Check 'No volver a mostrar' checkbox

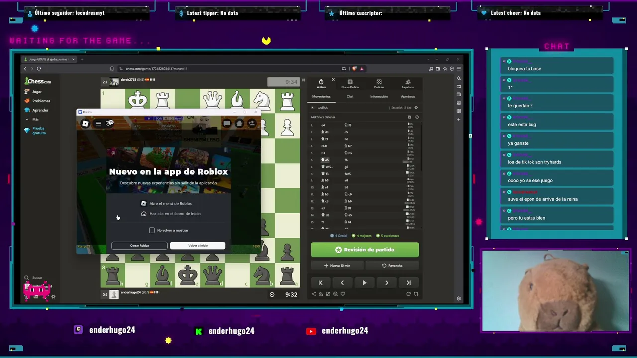pyautogui.click(x=152, y=230)
